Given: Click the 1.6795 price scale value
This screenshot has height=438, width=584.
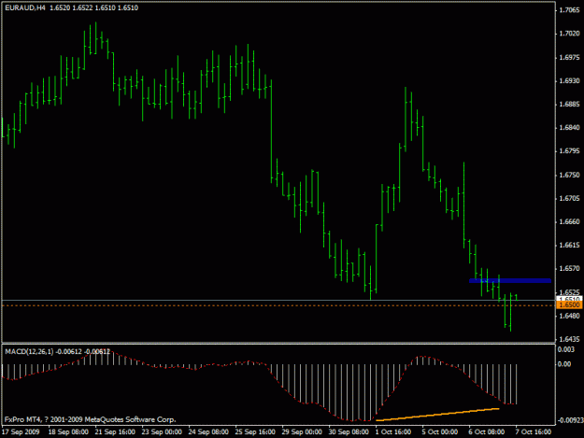Looking at the screenshot, I should pyautogui.click(x=569, y=151).
